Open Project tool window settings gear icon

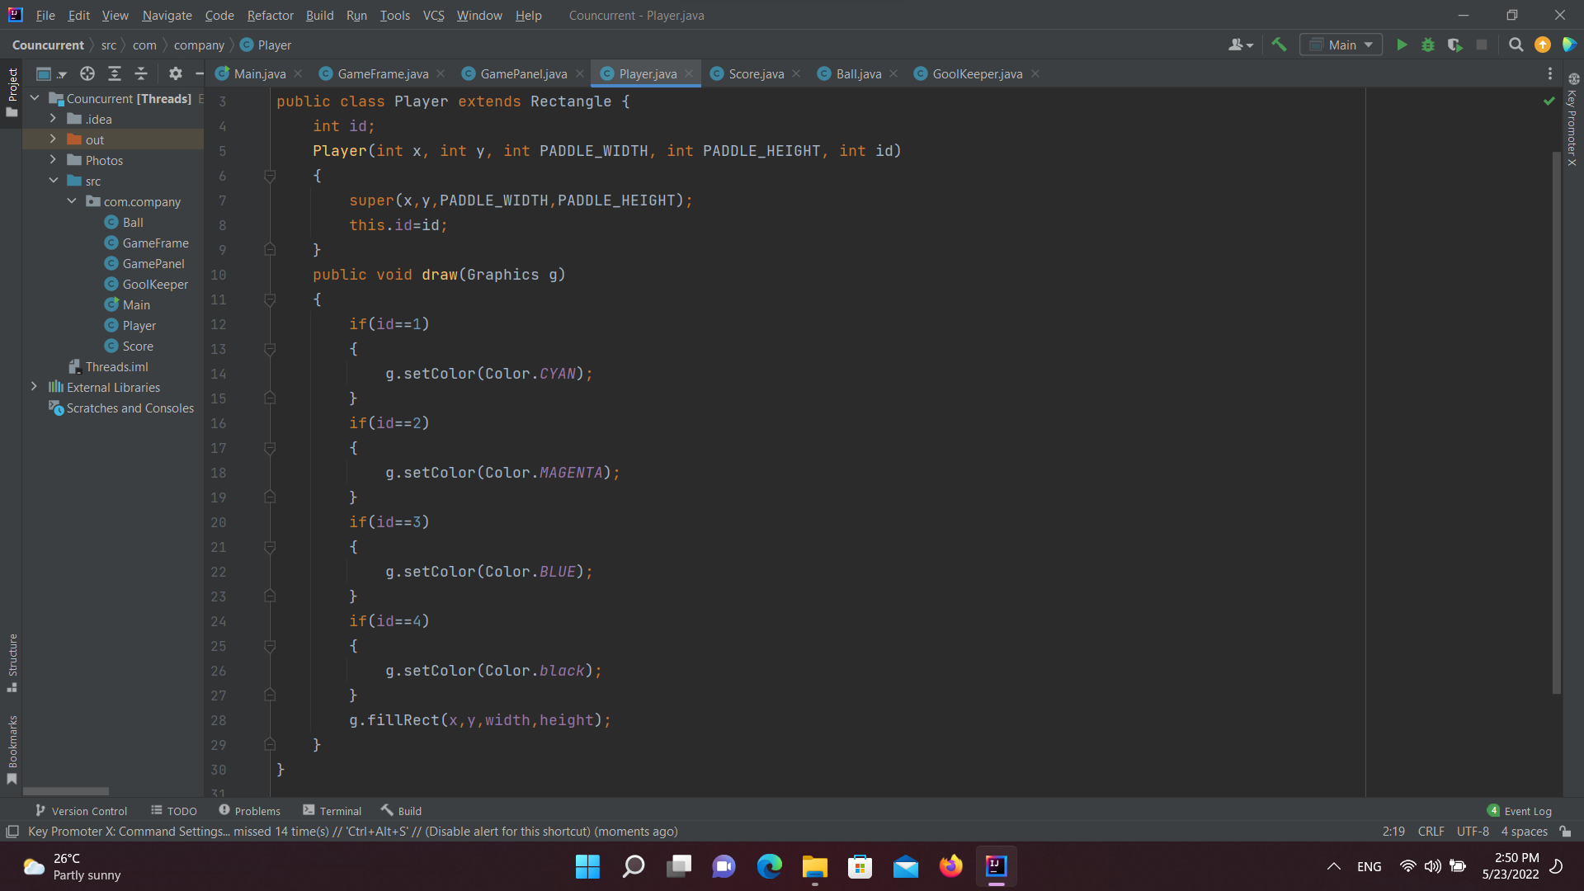coord(175,73)
